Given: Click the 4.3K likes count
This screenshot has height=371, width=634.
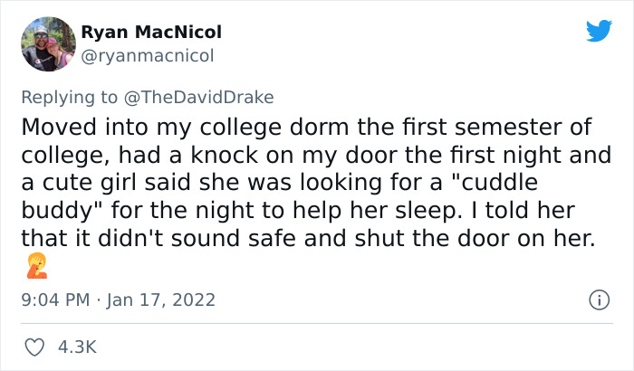Looking at the screenshot, I should pos(77,347).
